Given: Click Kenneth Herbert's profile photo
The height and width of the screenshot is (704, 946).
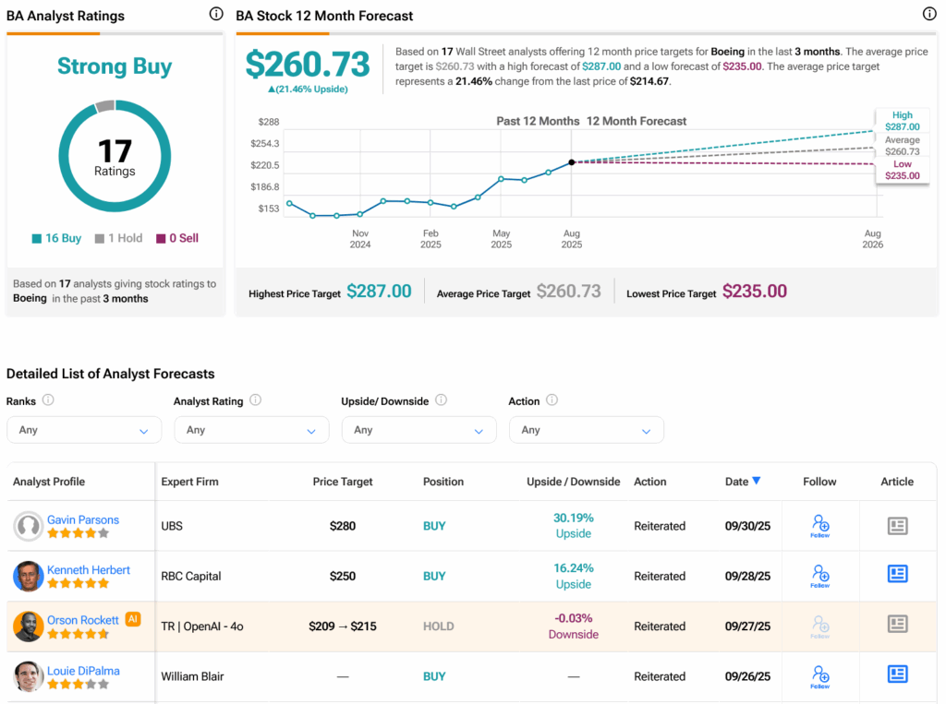Looking at the screenshot, I should [29, 577].
